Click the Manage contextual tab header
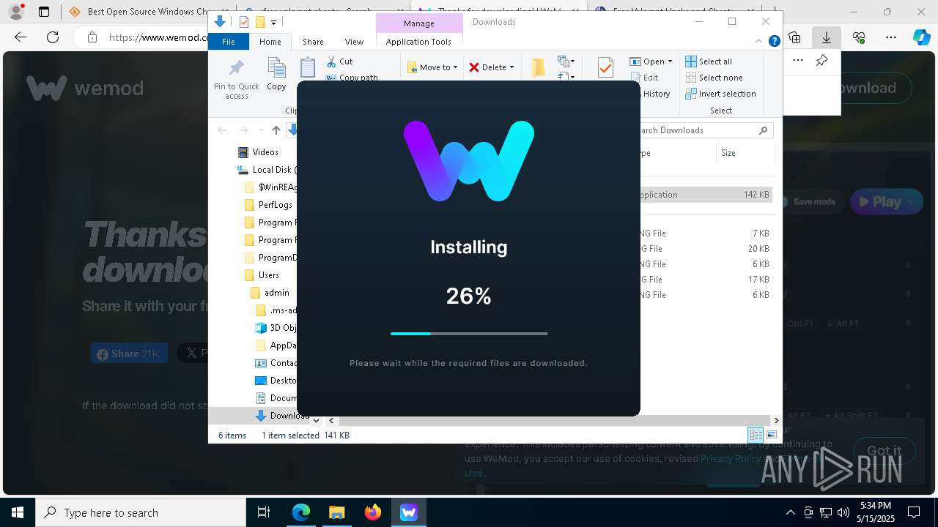 click(419, 23)
